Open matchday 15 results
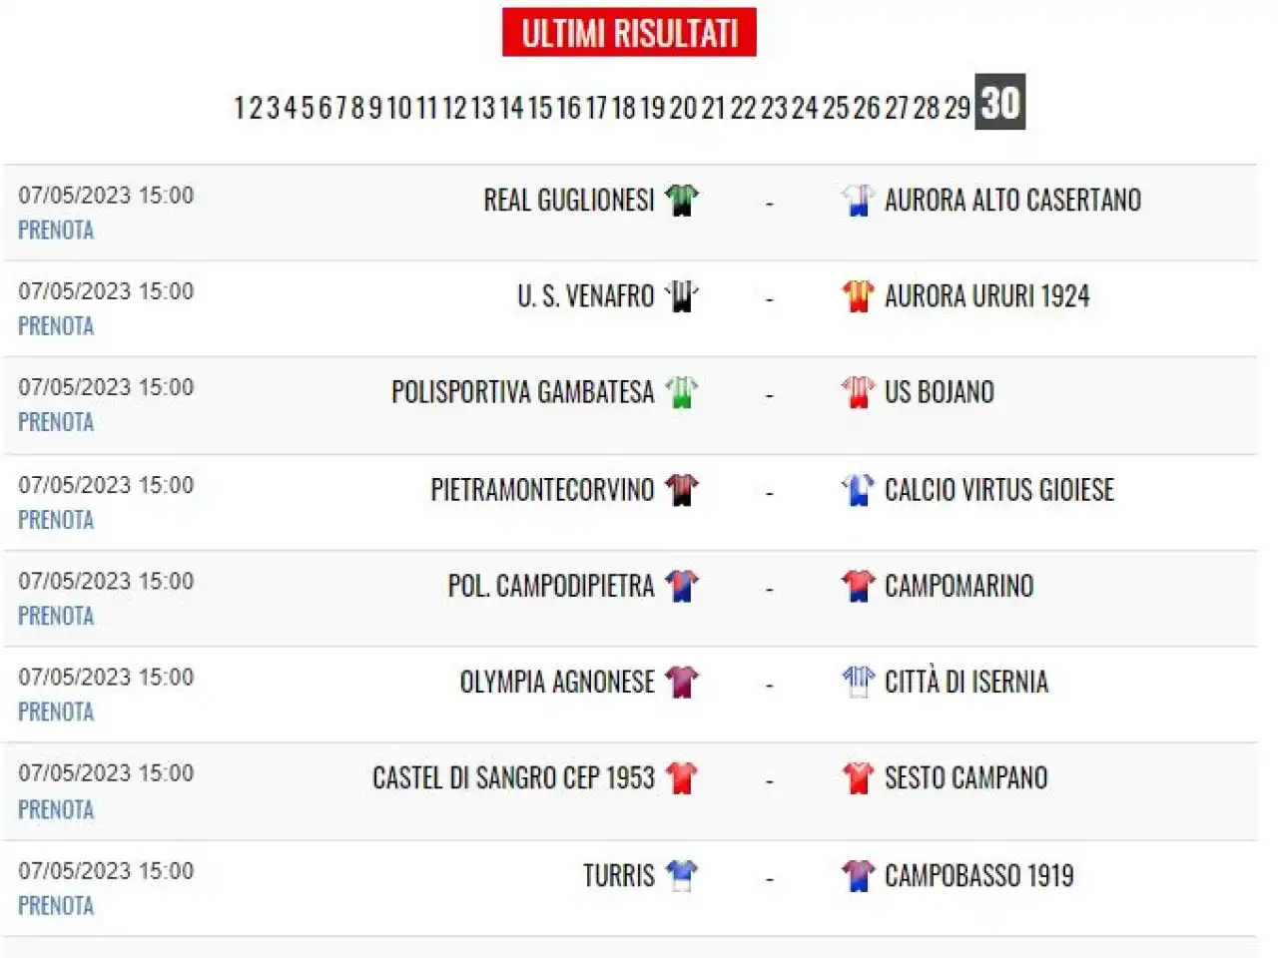1278x958 pixels. click(x=540, y=108)
